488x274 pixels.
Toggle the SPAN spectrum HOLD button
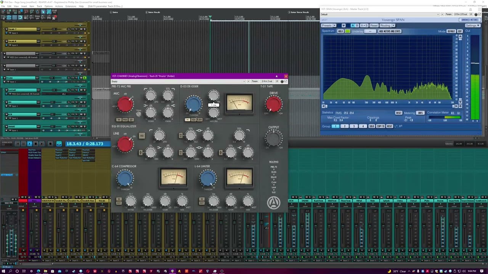coord(340,31)
